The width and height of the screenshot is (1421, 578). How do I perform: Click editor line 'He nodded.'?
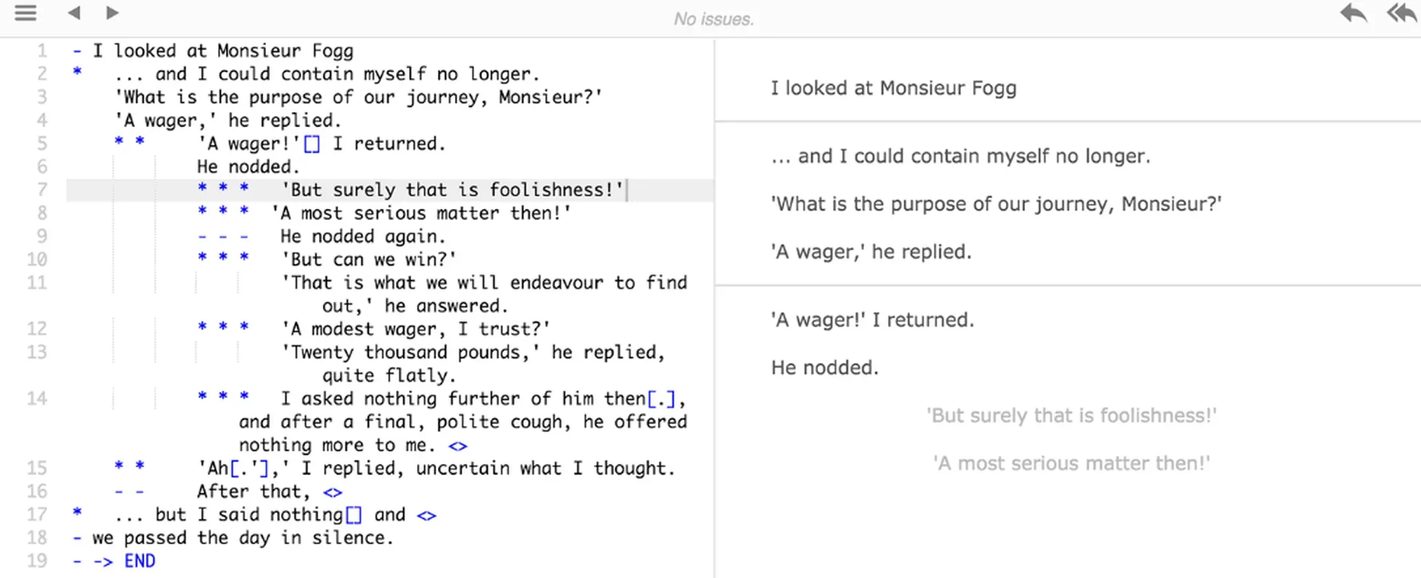[x=248, y=166]
